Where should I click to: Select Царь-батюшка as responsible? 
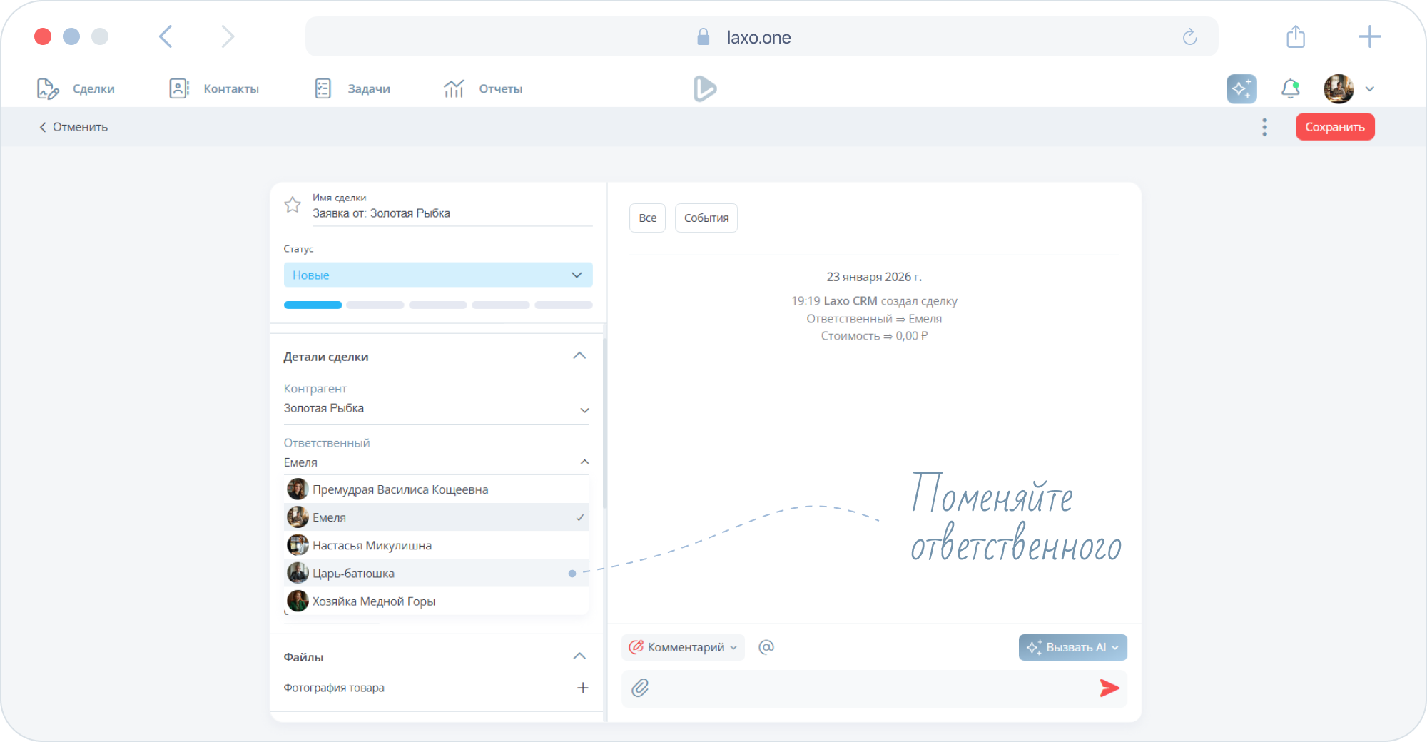353,574
